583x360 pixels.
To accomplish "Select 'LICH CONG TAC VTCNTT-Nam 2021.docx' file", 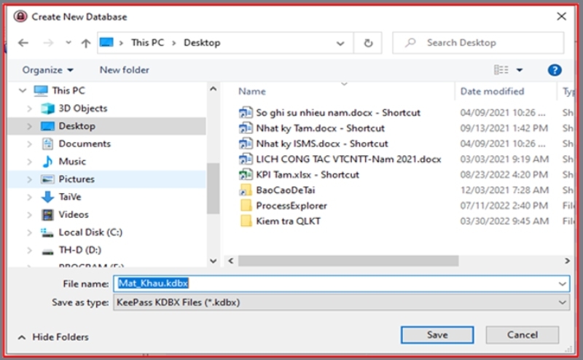I will tap(348, 159).
